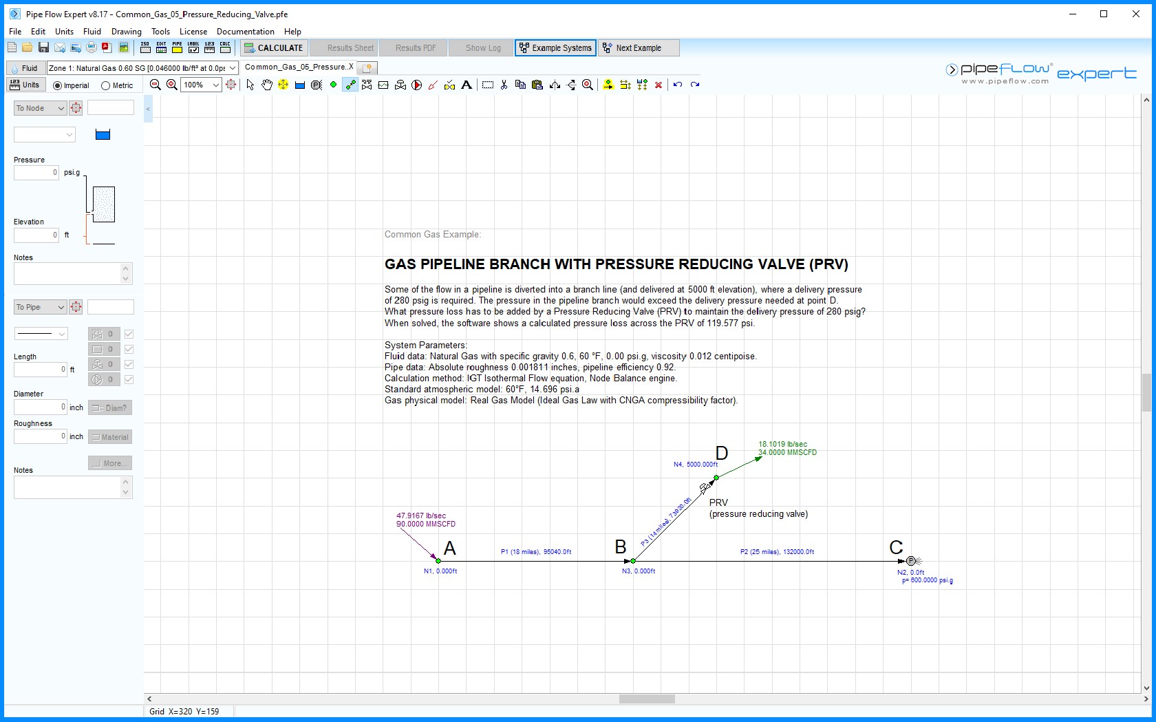Collapse the left panel arrow
The image size is (1156, 722).
coord(148,109)
